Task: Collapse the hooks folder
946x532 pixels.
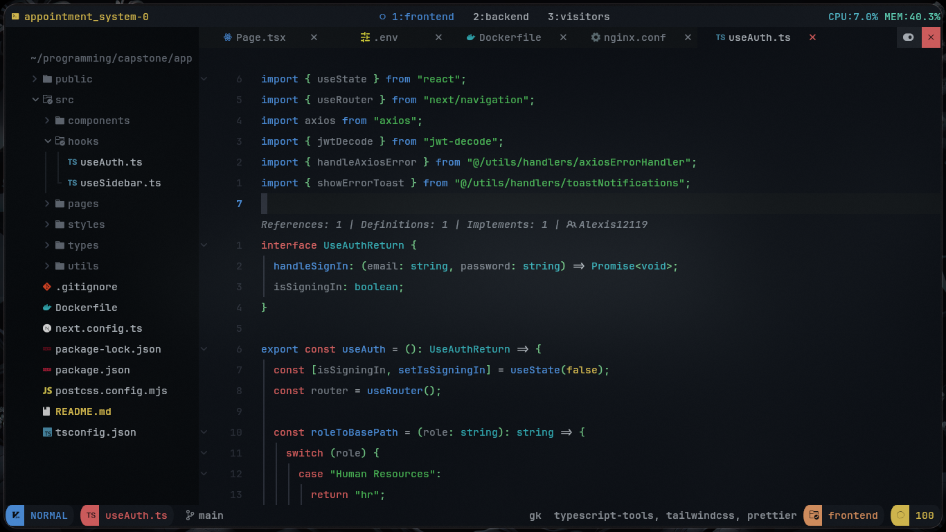Action: pyautogui.click(x=47, y=141)
